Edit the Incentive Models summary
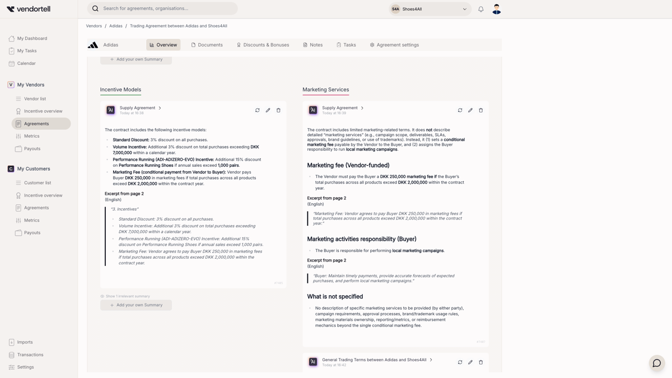The height and width of the screenshot is (378, 672). click(268, 110)
